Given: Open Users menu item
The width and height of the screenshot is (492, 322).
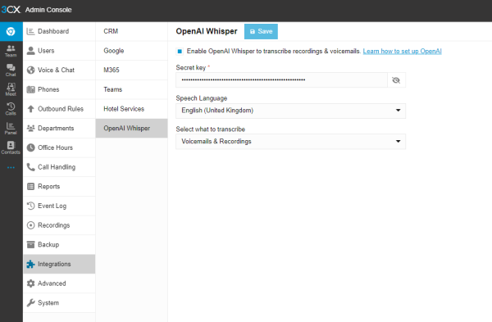Looking at the screenshot, I should tap(59, 51).
